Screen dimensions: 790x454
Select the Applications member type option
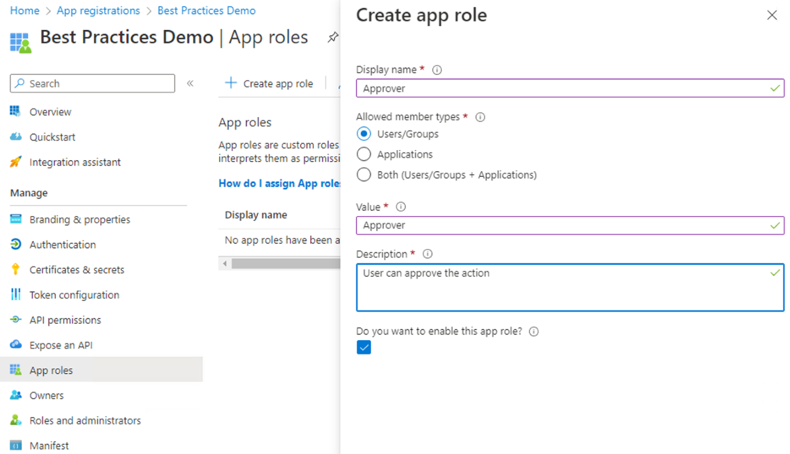pos(363,154)
